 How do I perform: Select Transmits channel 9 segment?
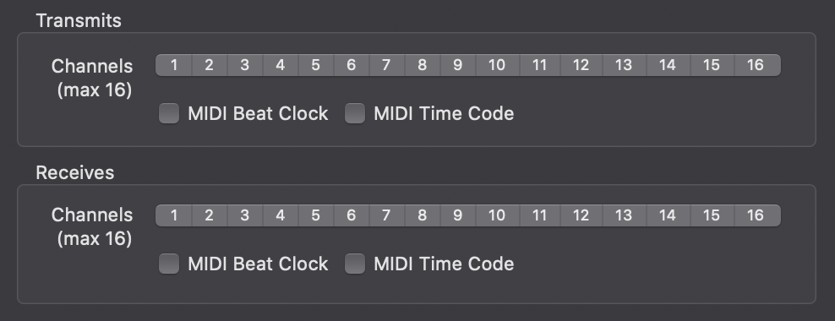click(458, 65)
